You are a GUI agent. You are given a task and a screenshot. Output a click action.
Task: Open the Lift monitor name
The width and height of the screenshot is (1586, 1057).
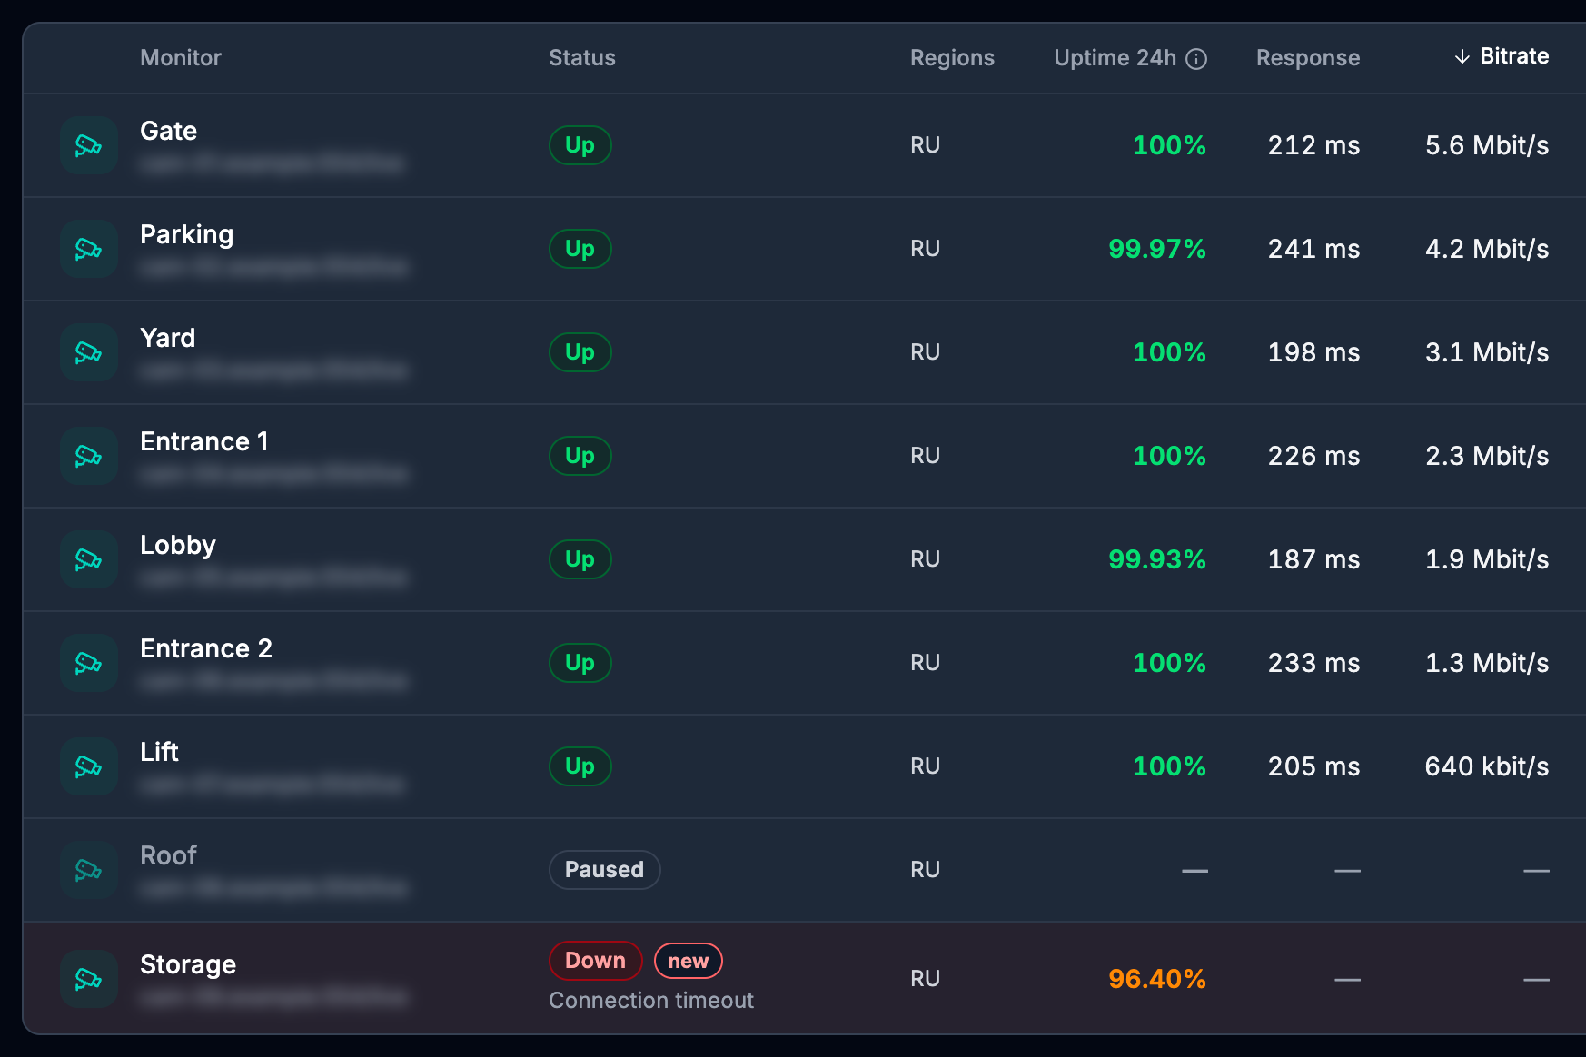tap(159, 752)
